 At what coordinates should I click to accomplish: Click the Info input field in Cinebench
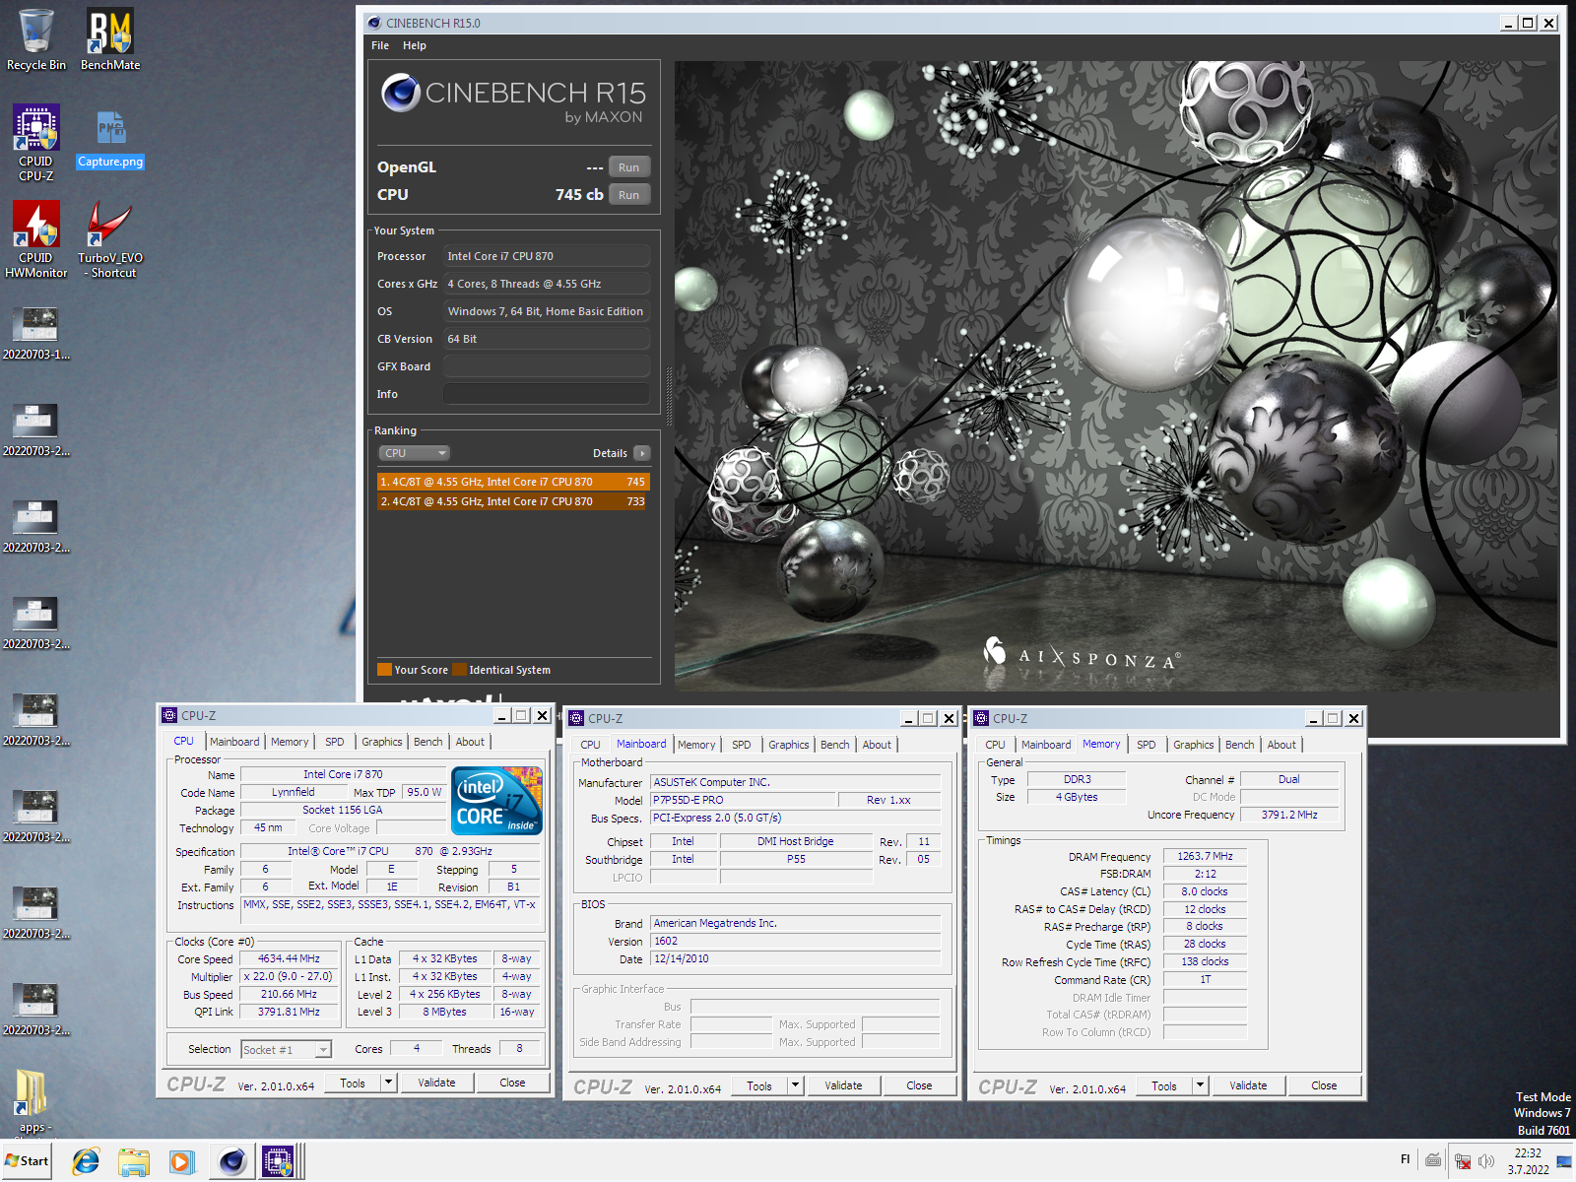click(x=546, y=394)
